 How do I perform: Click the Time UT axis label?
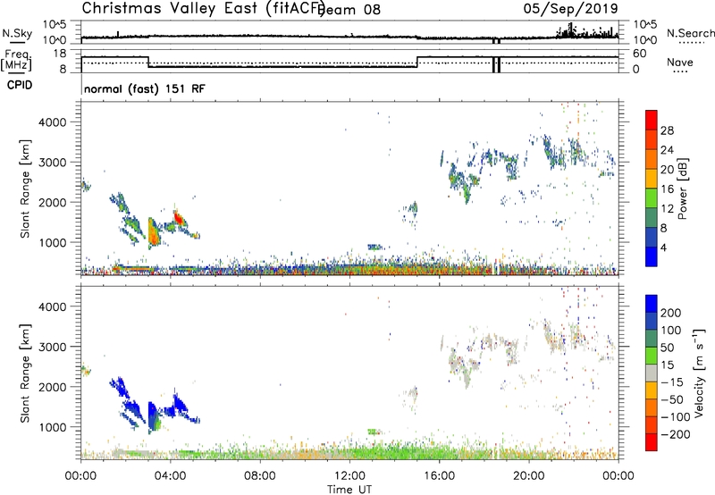click(x=349, y=489)
